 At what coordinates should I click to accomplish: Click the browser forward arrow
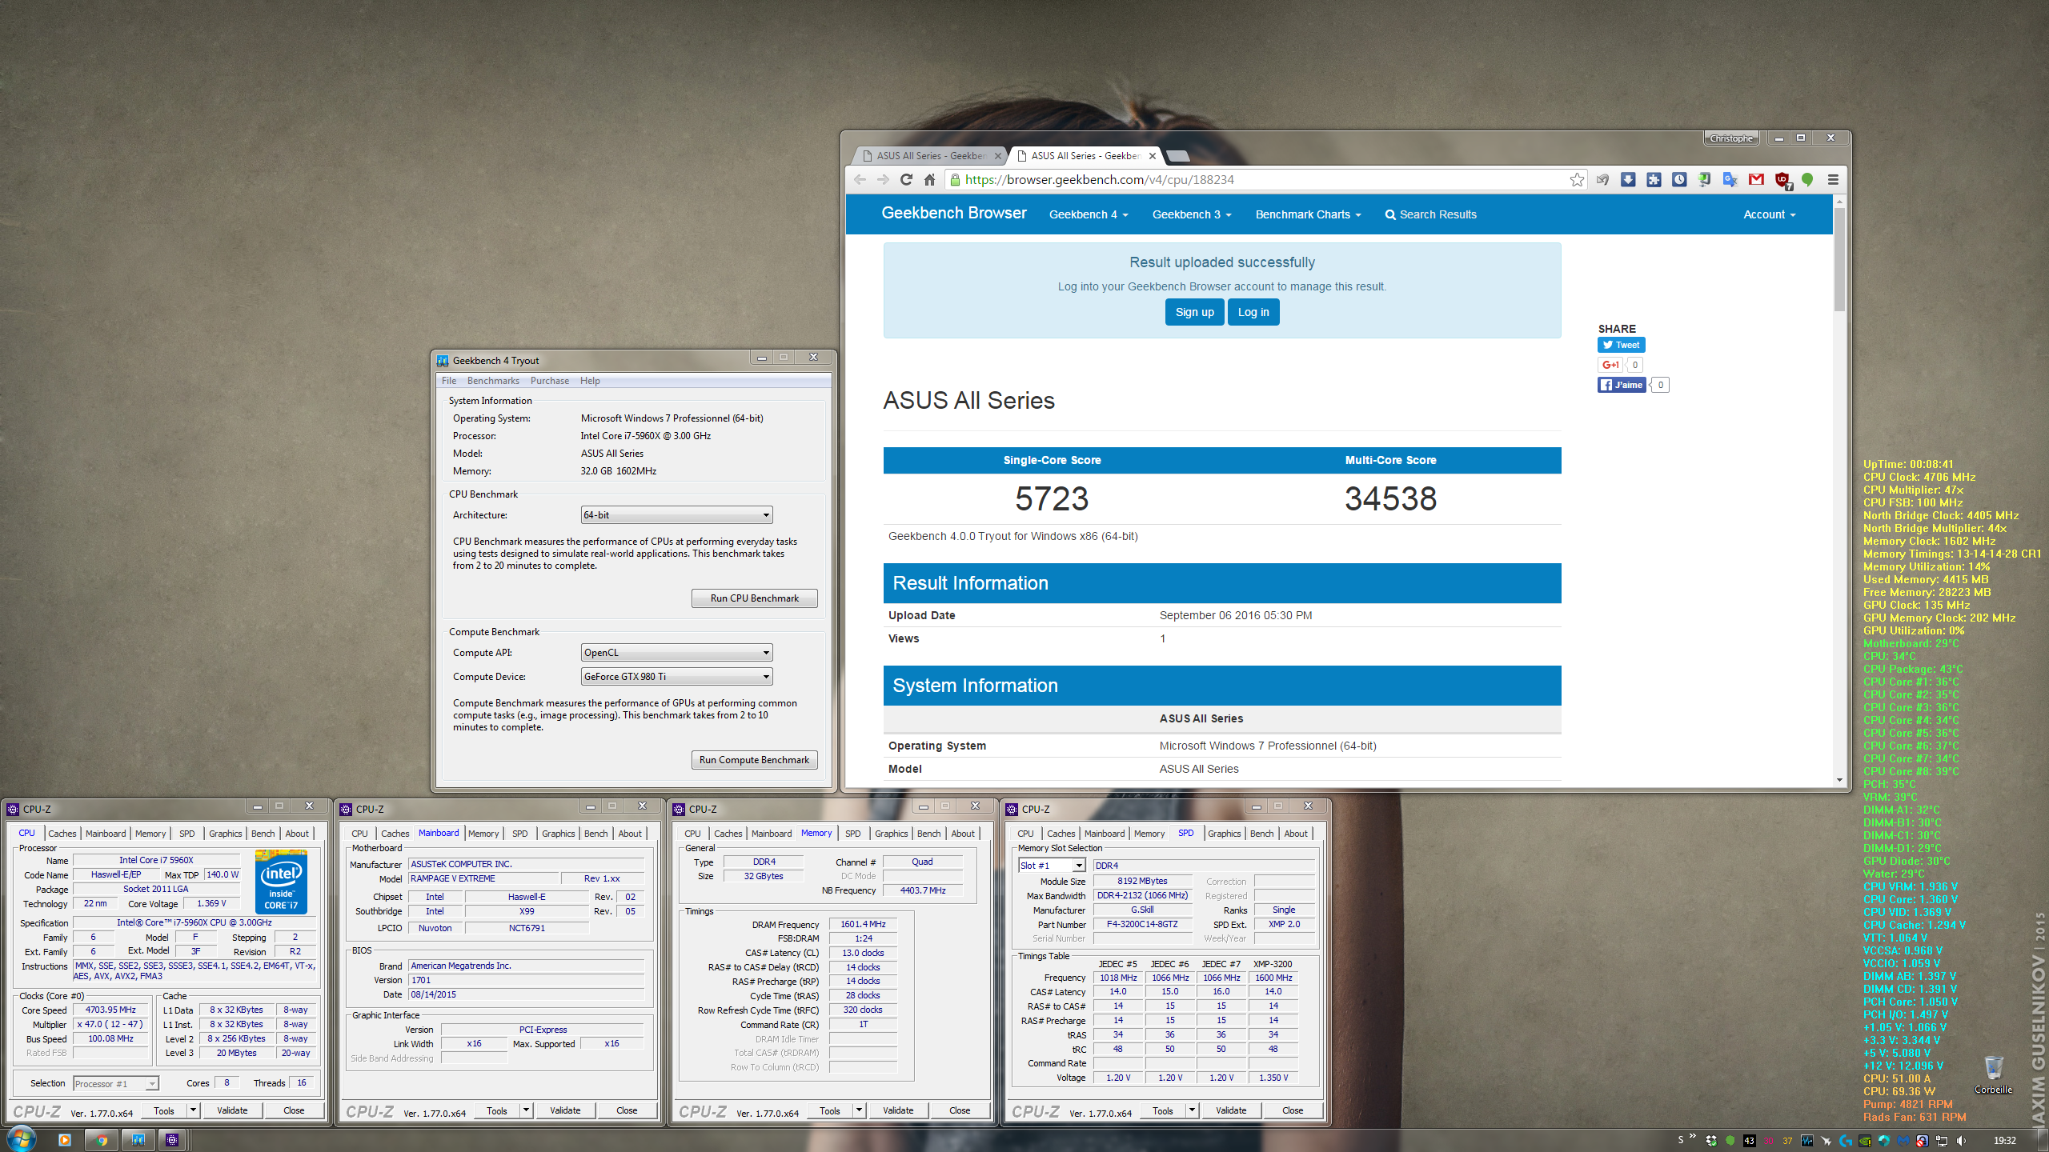point(883,179)
